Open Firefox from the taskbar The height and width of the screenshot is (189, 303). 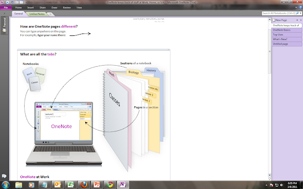click(84, 185)
